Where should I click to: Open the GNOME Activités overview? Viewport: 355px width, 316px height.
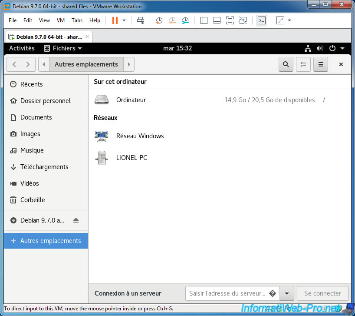pos(22,48)
